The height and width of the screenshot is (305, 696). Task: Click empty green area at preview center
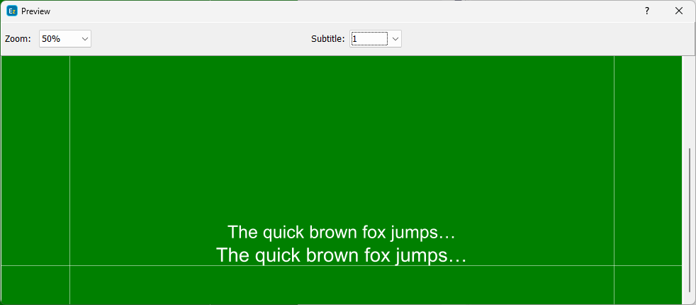coord(341,142)
